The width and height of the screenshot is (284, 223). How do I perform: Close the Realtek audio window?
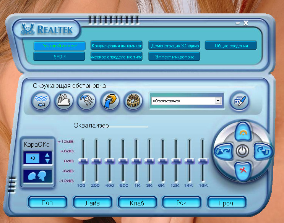pos(246,23)
